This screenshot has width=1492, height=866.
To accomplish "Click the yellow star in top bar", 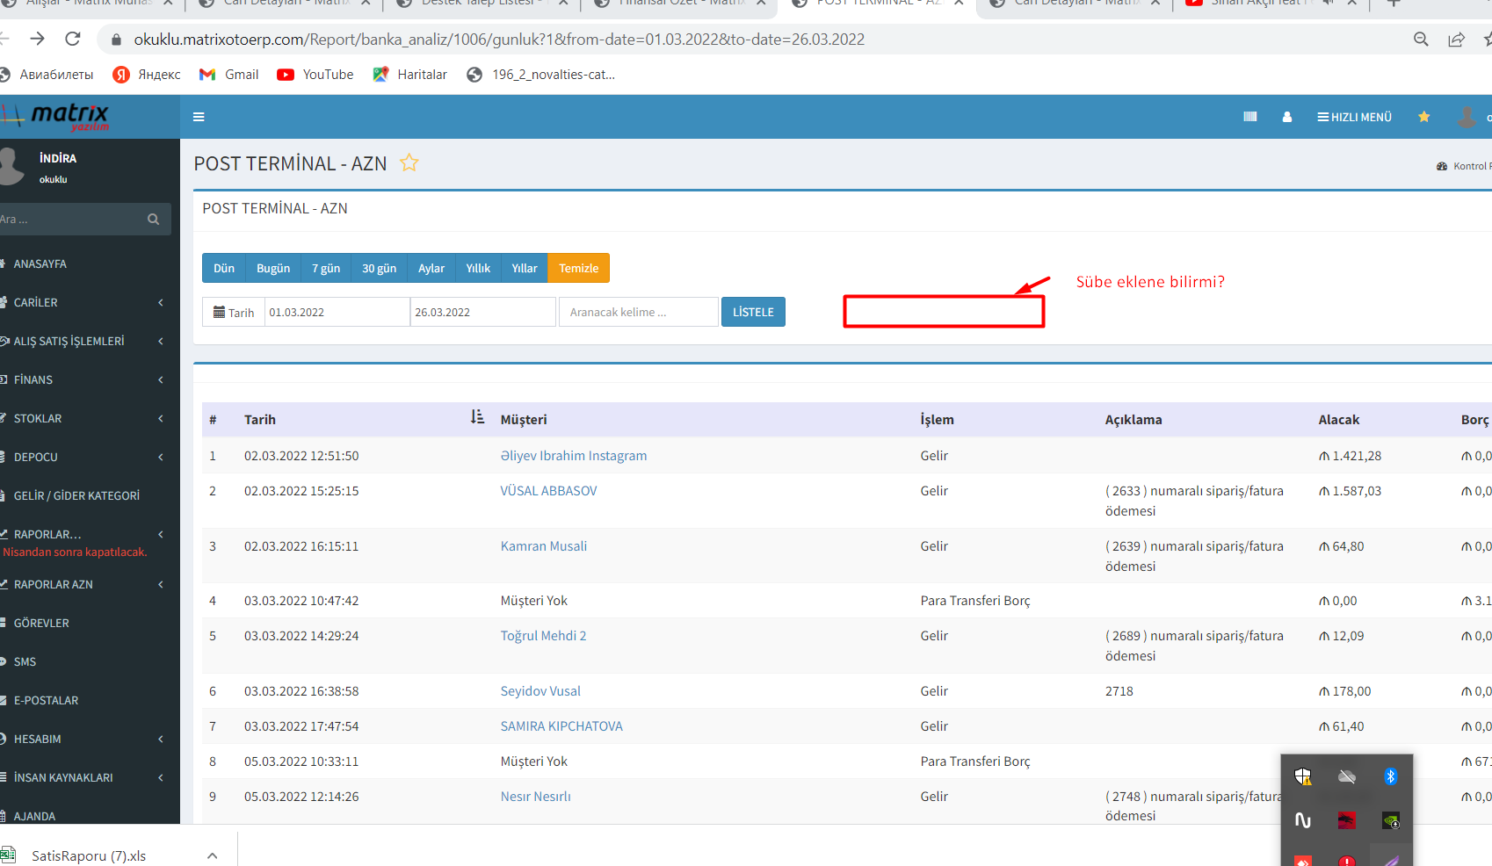I will point(1423,117).
